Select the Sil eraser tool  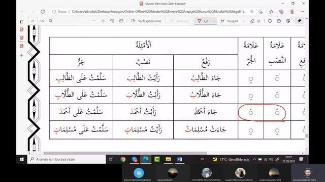pos(255,21)
